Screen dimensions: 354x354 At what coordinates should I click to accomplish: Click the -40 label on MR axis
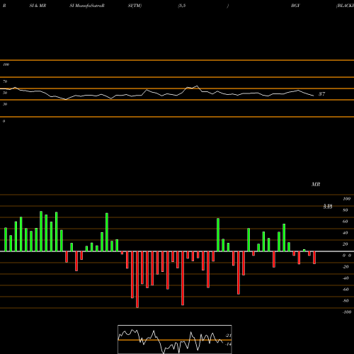point(346,278)
